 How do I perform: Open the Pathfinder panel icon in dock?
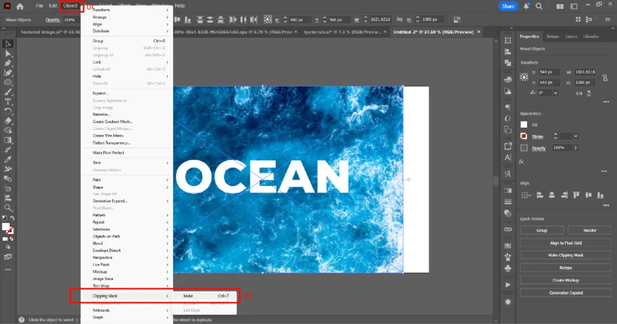507,63
